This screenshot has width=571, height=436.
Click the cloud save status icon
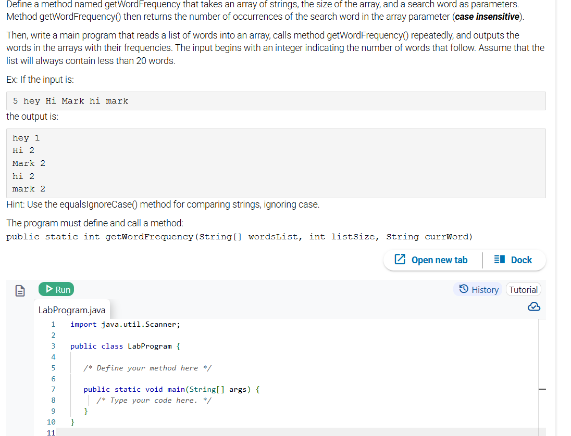click(x=533, y=306)
